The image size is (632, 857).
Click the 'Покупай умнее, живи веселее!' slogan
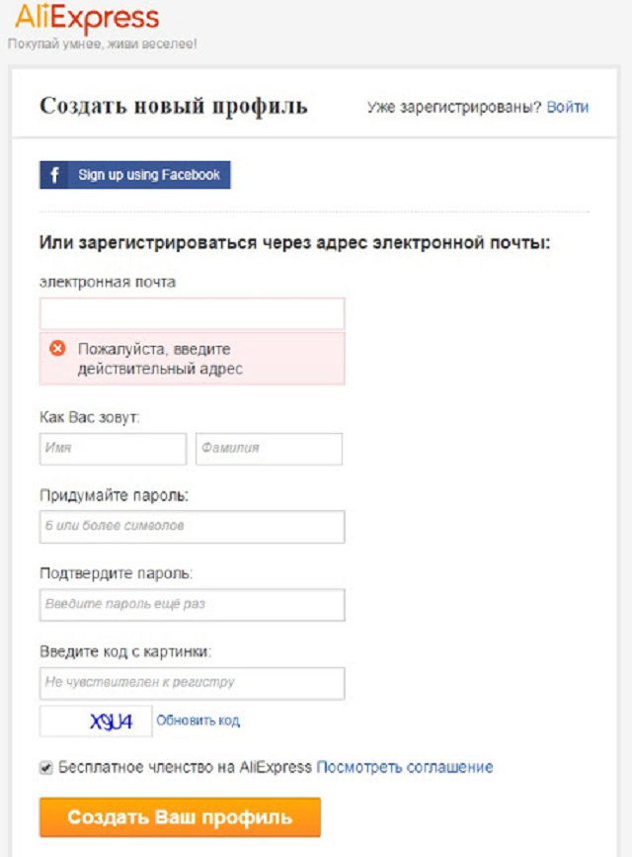tap(103, 44)
